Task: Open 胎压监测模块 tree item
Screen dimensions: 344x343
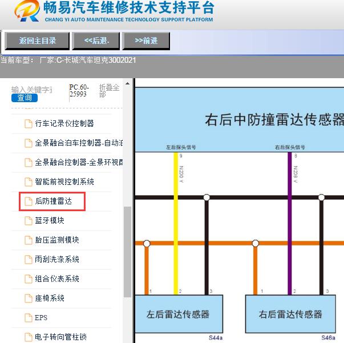Action: click(x=57, y=240)
